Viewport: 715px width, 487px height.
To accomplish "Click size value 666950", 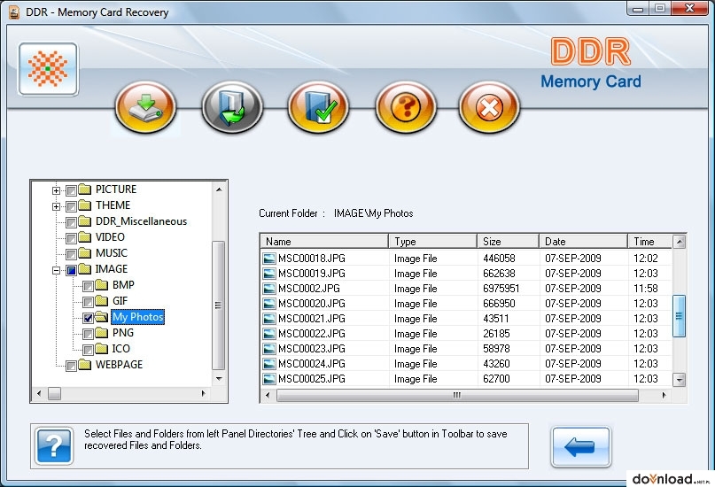I will 499,304.
